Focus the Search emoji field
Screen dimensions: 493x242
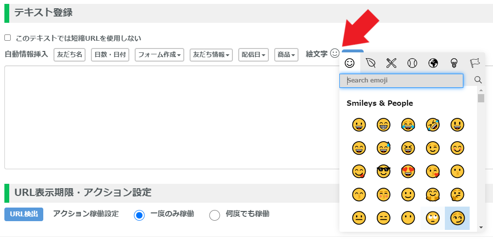point(401,81)
